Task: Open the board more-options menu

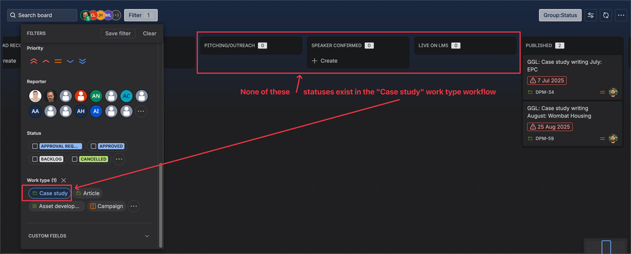Action: (621, 15)
